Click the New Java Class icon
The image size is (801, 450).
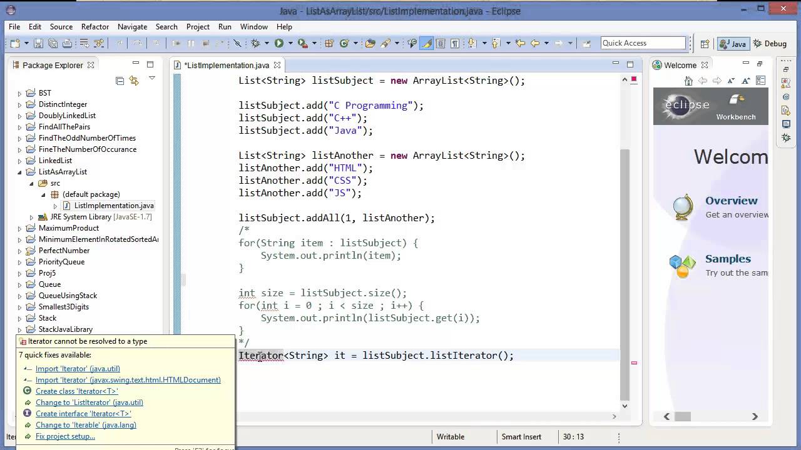click(344, 43)
